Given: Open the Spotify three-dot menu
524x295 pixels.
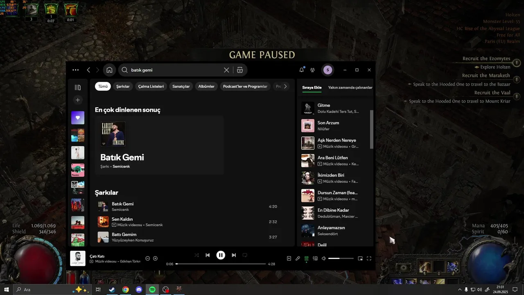Looking at the screenshot, I should (x=75, y=70).
